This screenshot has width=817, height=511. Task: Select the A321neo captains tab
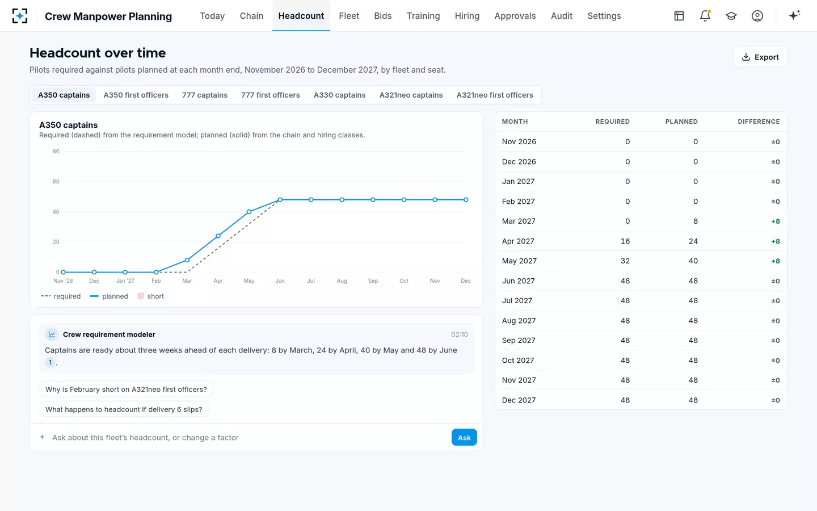pyautogui.click(x=411, y=95)
